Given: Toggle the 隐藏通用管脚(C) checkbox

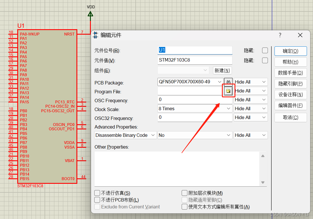Looking at the screenshot, I should coord(185,200).
